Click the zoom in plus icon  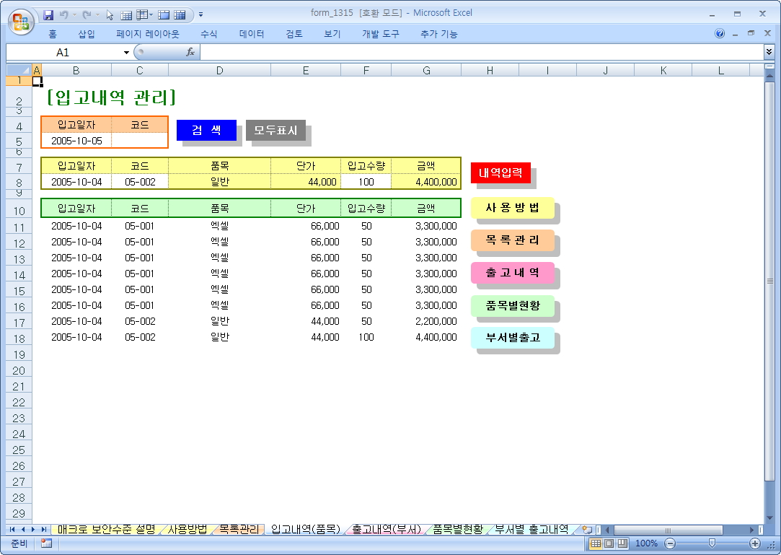(755, 543)
